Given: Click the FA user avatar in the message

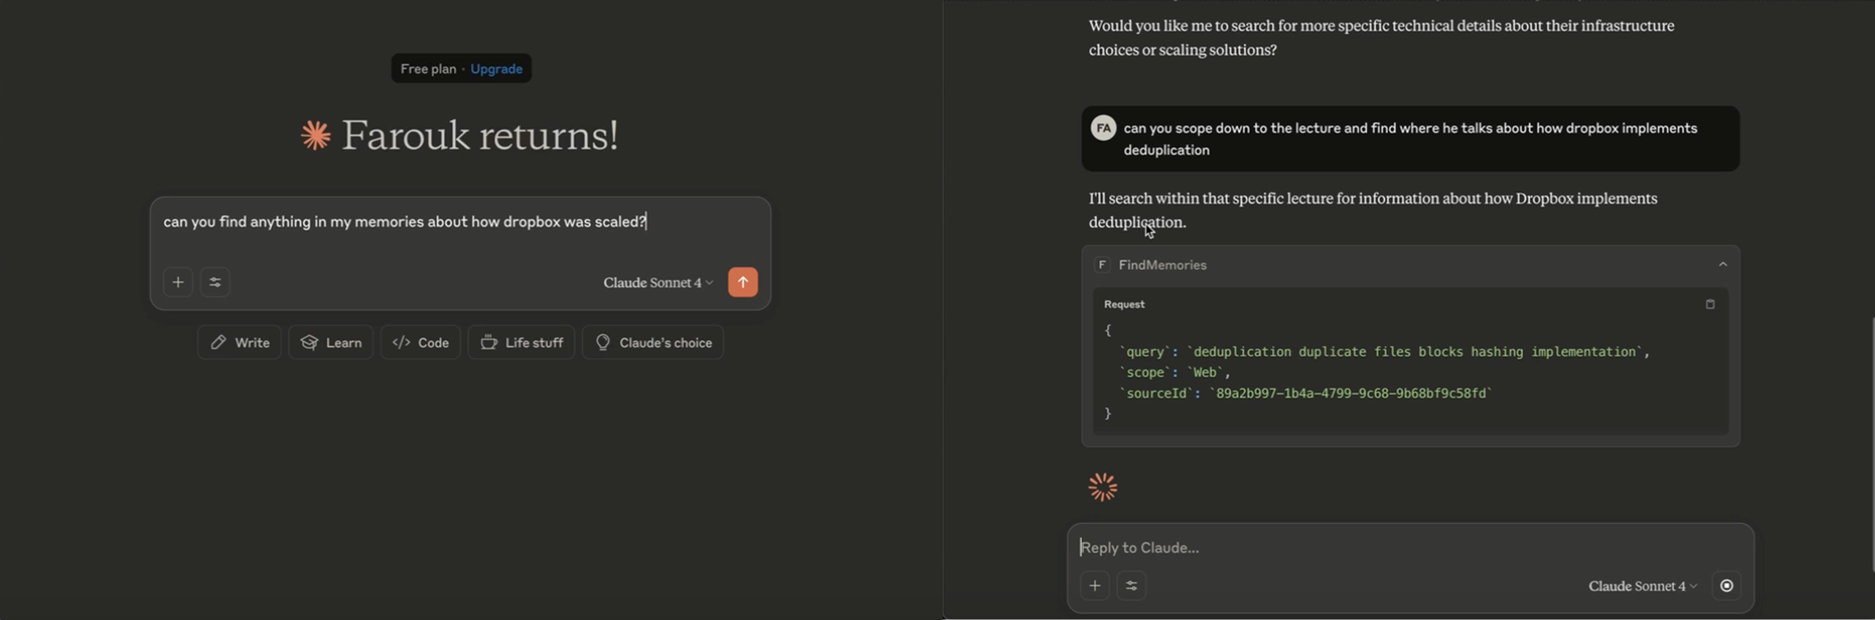Looking at the screenshot, I should (x=1104, y=129).
